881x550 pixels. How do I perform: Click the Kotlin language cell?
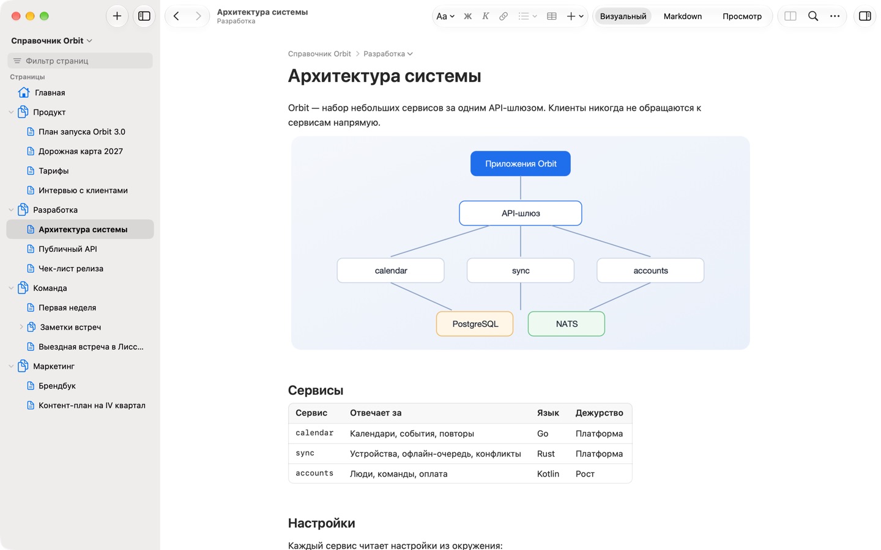point(548,474)
